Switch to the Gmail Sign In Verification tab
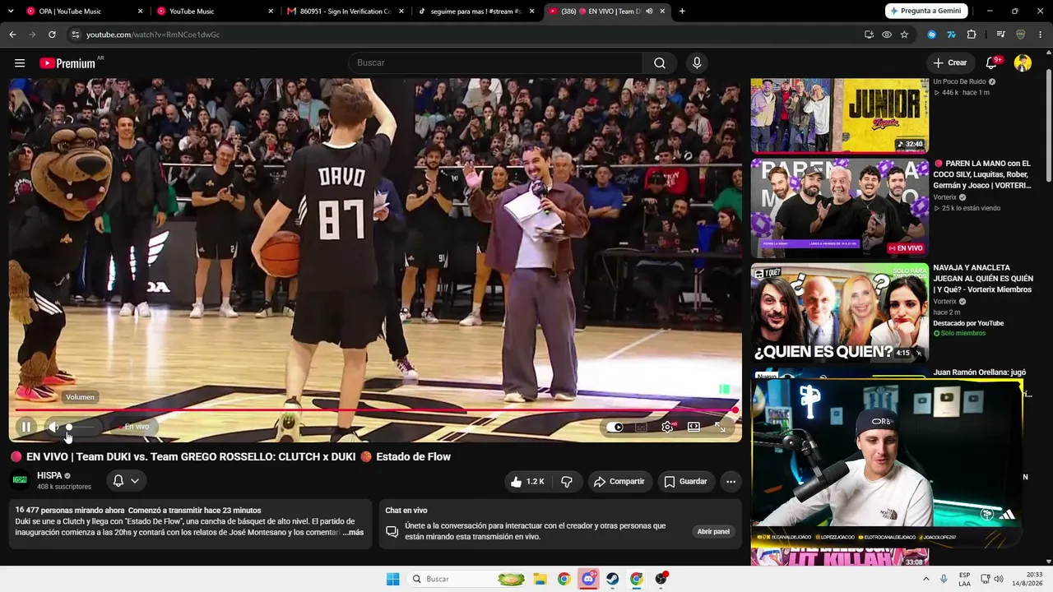 pyautogui.click(x=341, y=12)
